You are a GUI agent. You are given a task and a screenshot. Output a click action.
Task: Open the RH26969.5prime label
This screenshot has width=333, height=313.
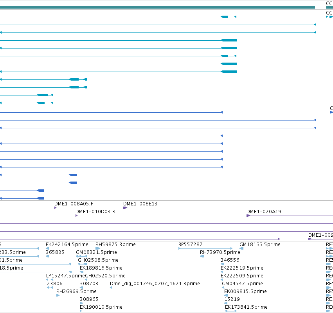coord(76,291)
